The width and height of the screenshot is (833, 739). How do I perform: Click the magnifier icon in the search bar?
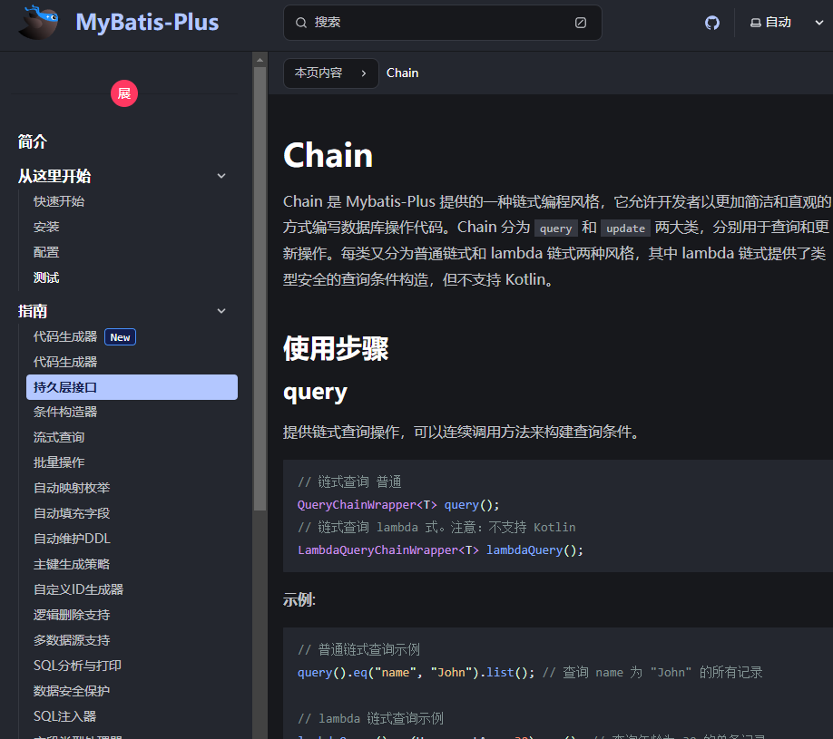point(300,22)
